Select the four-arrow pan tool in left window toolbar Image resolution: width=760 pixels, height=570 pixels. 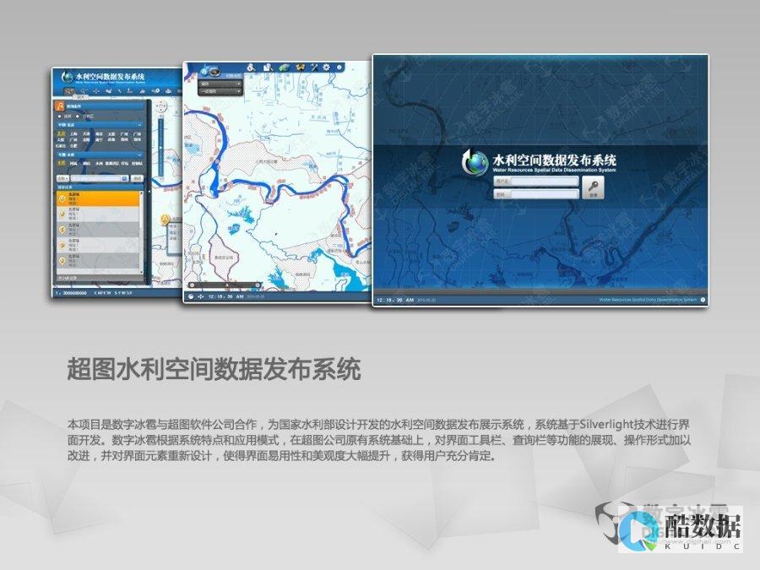96,91
